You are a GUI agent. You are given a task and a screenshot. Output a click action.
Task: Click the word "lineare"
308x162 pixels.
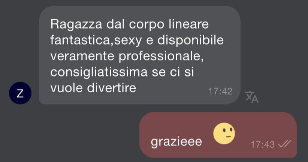coord(188,24)
